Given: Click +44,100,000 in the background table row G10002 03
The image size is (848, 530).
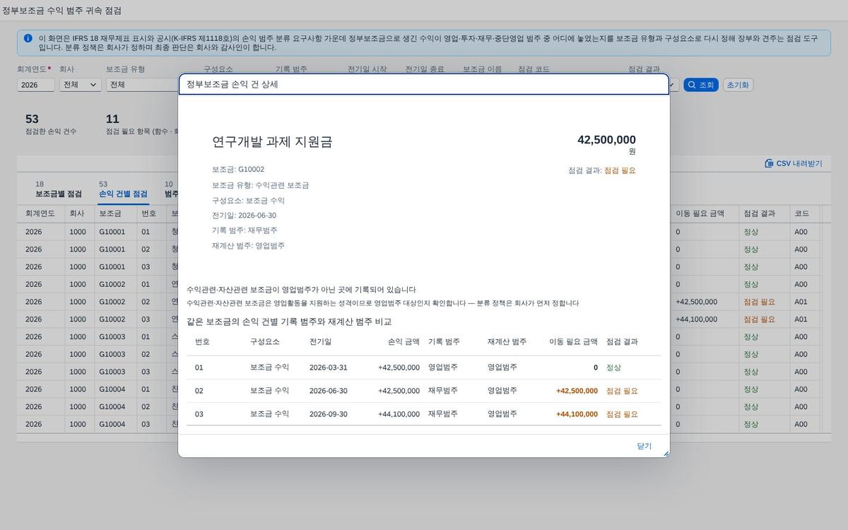Looking at the screenshot, I should click(696, 319).
